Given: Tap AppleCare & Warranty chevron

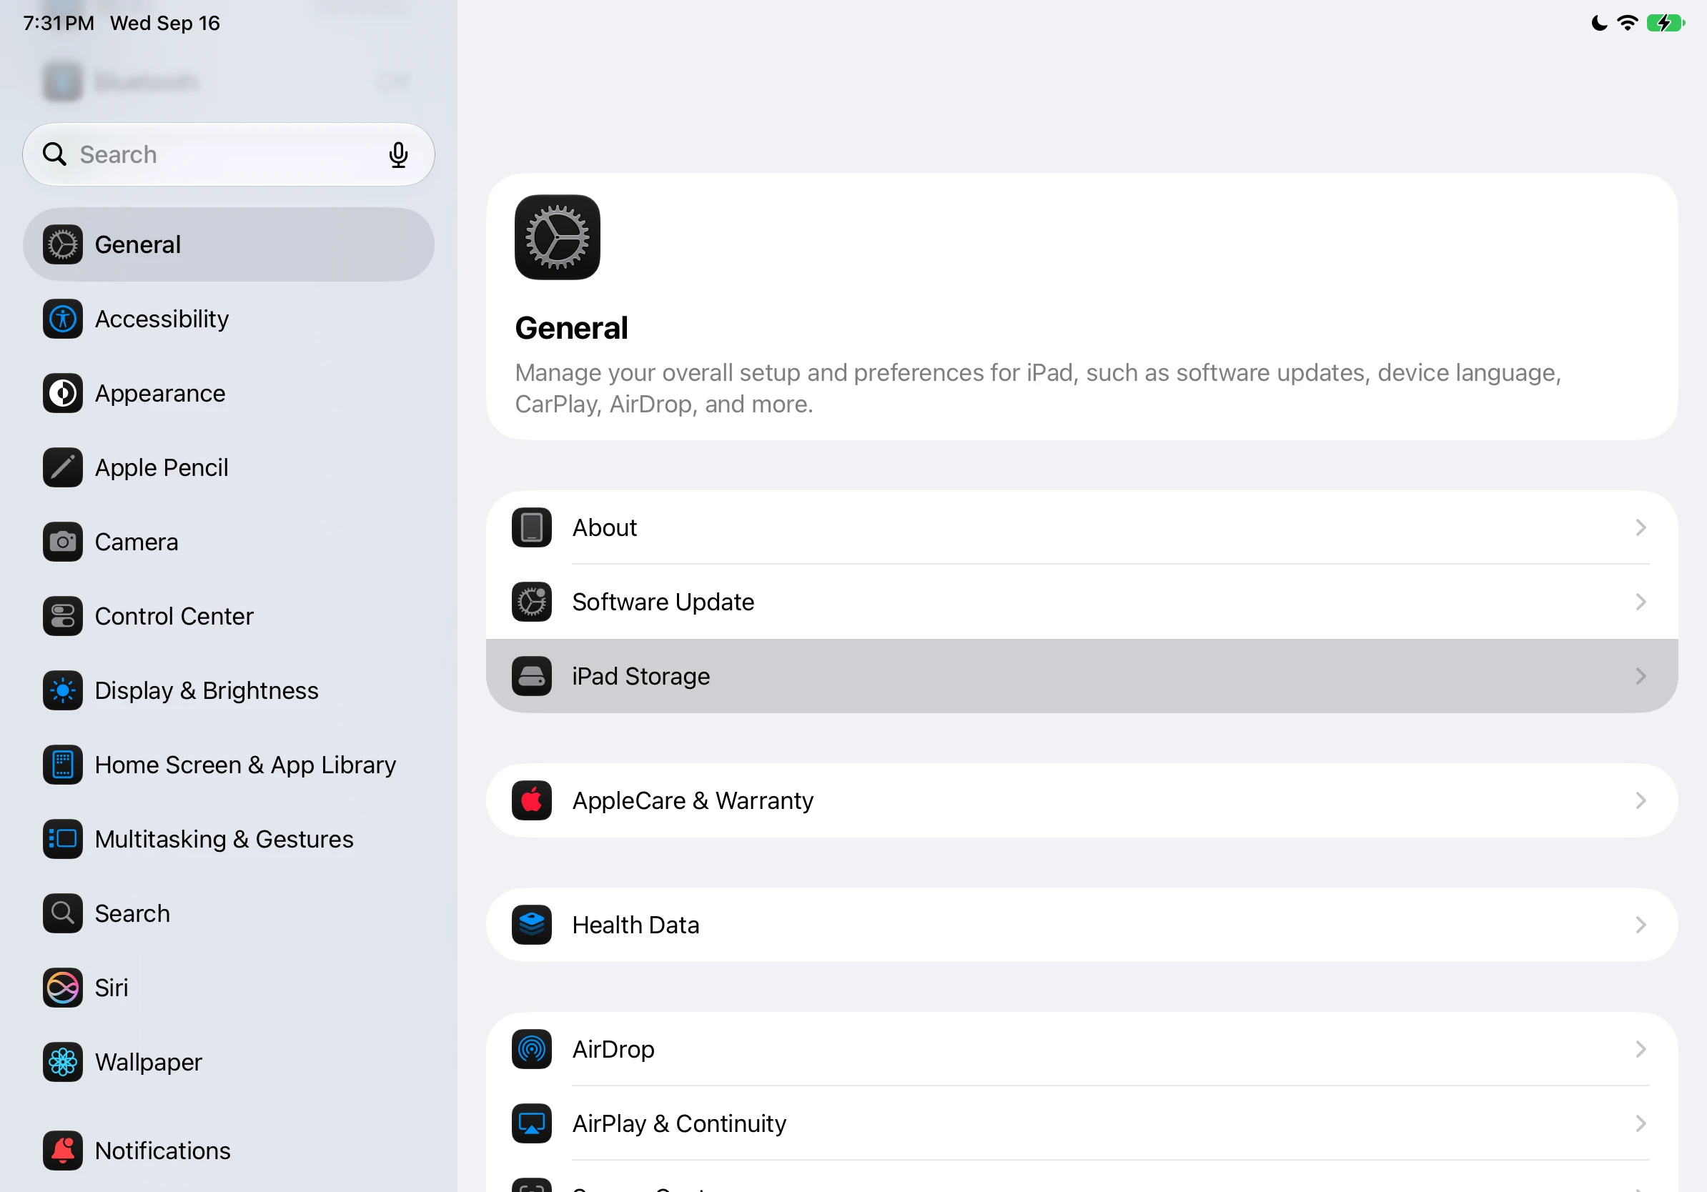Looking at the screenshot, I should pos(1641,800).
